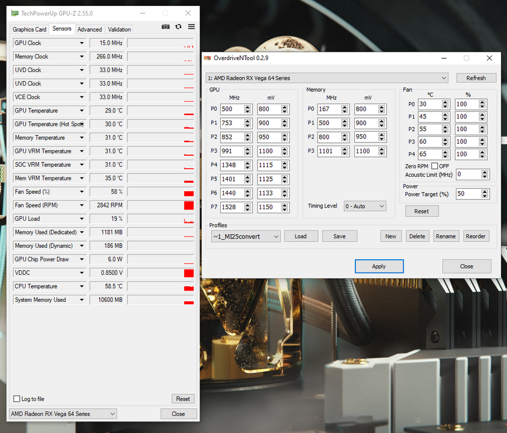Click the OverdriveNTool title bar icon
The width and height of the screenshot is (507, 433).
(207, 58)
